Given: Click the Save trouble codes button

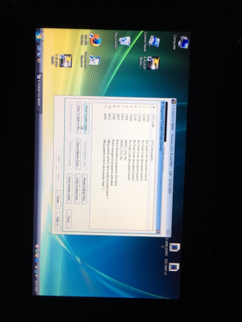Looking at the screenshot, I should (x=69, y=189).
